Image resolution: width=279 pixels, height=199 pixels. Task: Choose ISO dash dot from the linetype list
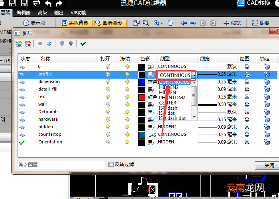click(x=172, y=118)
